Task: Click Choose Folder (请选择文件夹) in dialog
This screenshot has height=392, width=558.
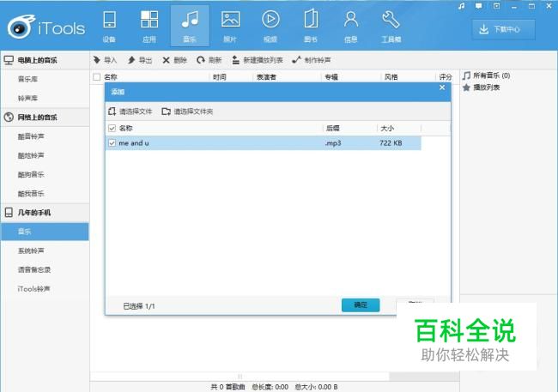Action: tap(187, 112)
